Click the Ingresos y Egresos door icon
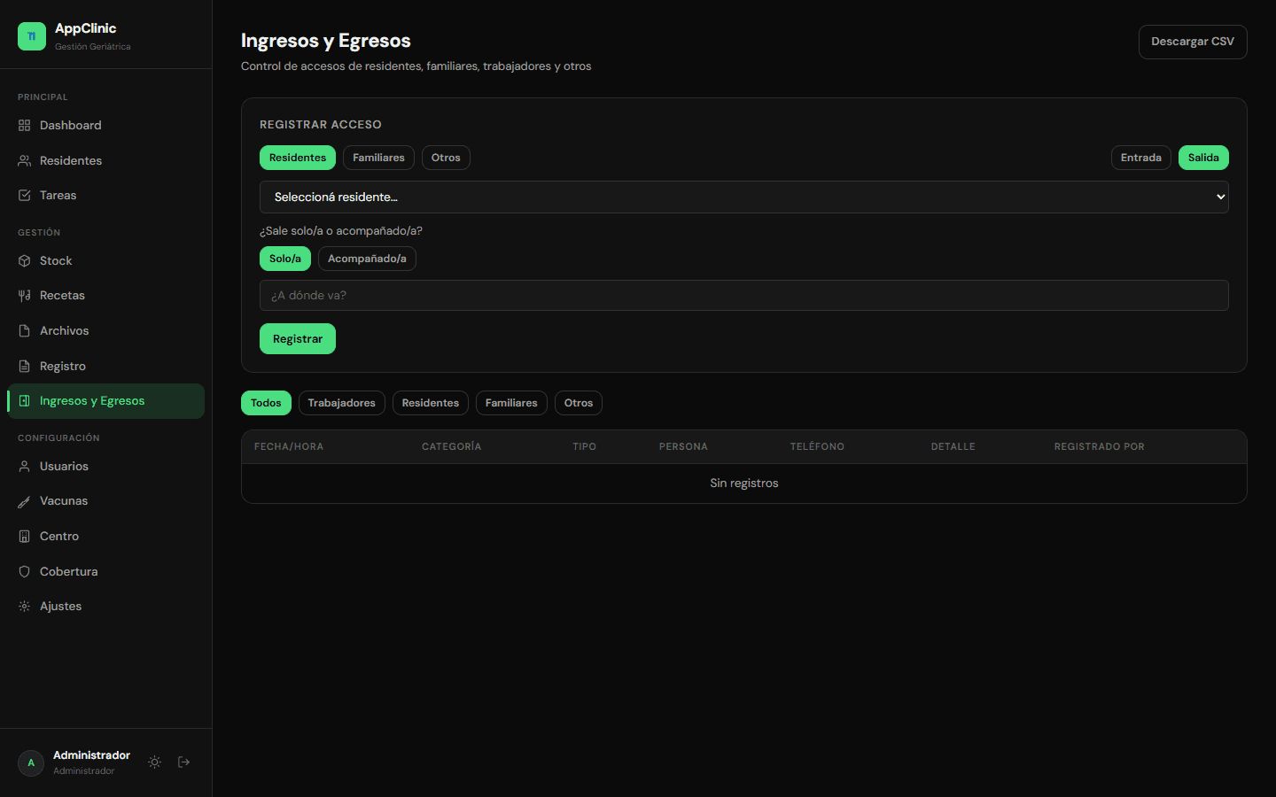Image resolution: width=1276 pixels, height=797 pixels. click(25, 401)
